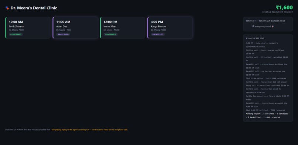Click the 'ASHA'S CALL LOG' heading
Viewport: 298px width, 145px height.
point(255,38)
